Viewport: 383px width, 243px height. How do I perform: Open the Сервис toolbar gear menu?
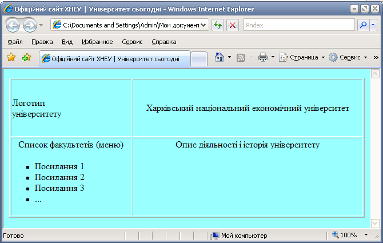coord(348,57)
